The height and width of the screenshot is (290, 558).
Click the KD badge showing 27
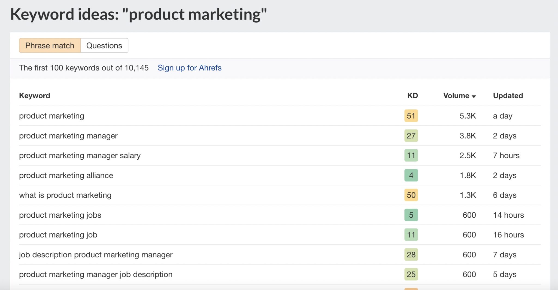[411, 135]
